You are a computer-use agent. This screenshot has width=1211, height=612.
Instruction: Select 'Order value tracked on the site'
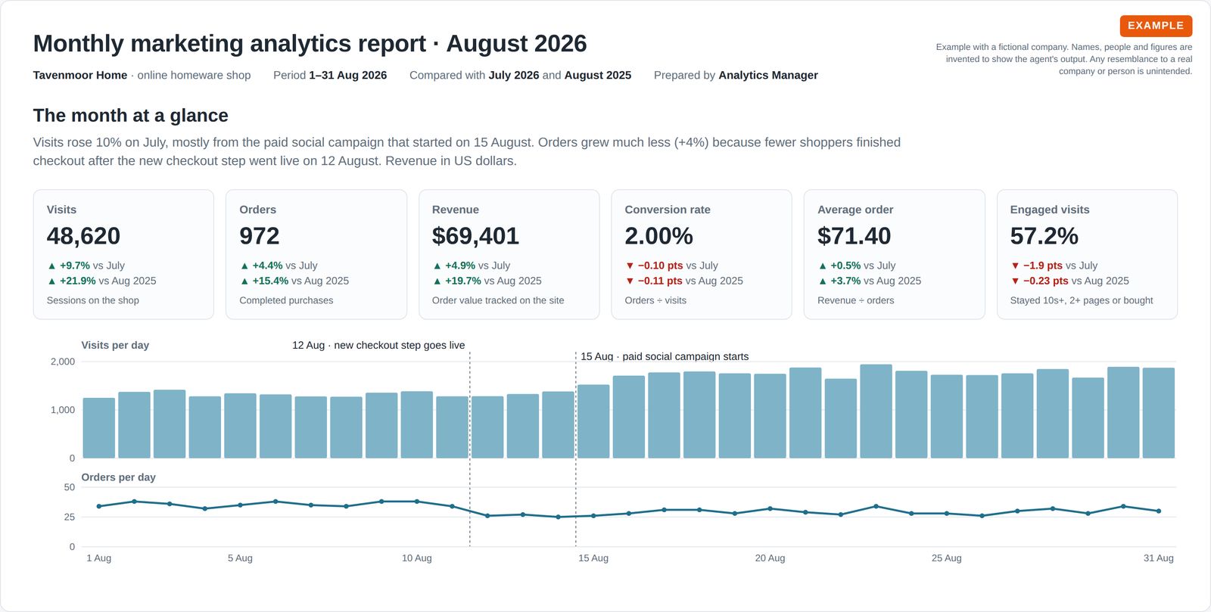tap(498, 300)
